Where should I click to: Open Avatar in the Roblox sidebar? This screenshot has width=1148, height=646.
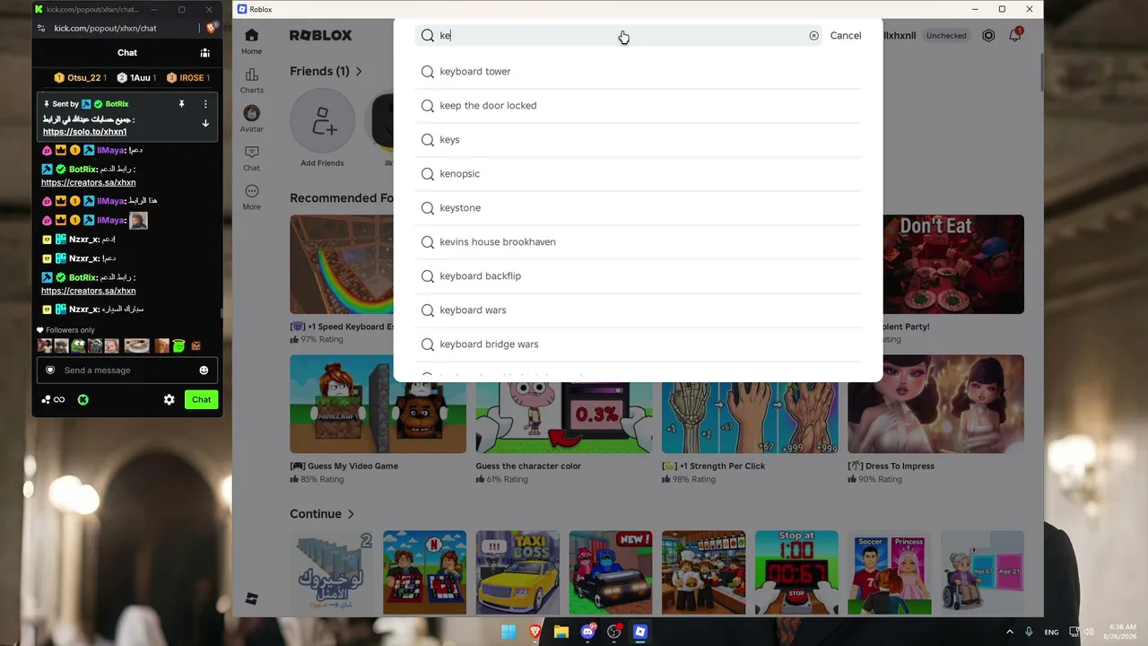point(252,119)
